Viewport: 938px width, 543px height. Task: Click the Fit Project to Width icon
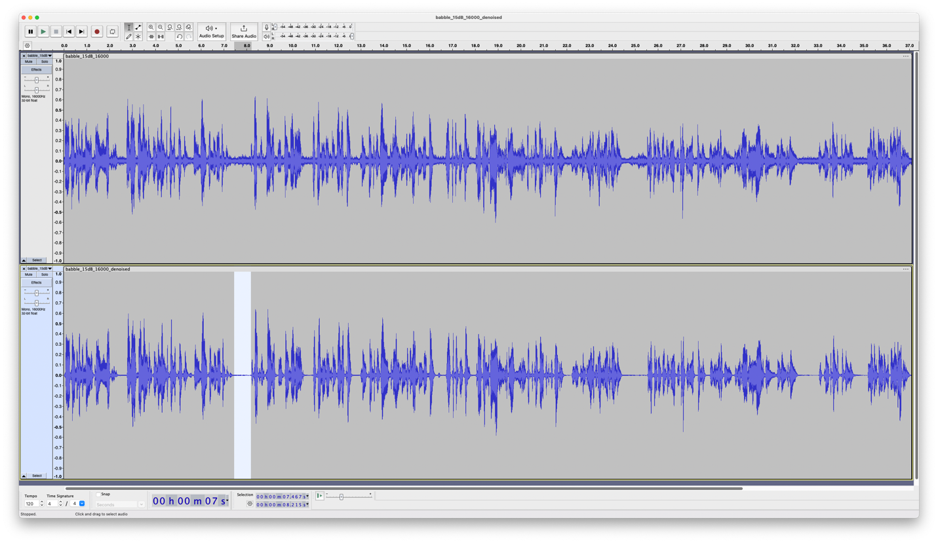tap(179, 27)
